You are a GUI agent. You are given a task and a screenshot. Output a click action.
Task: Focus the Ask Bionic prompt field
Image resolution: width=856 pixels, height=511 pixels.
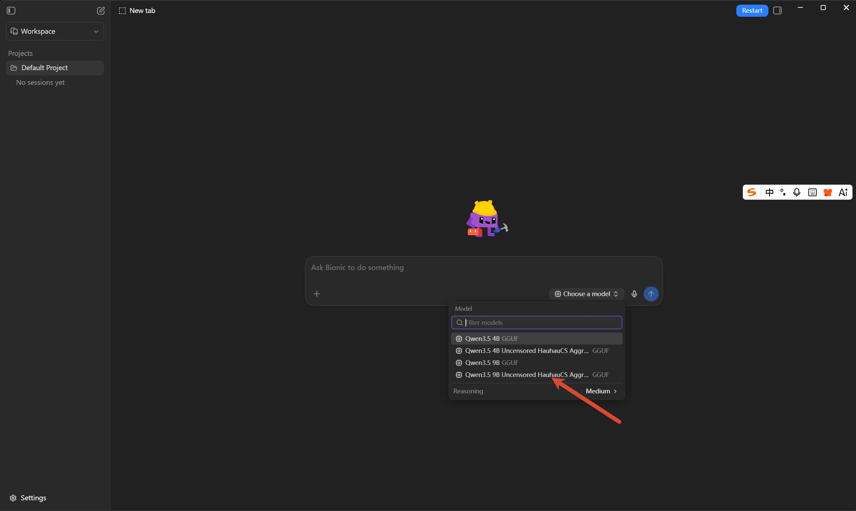[x=484, y=268]
